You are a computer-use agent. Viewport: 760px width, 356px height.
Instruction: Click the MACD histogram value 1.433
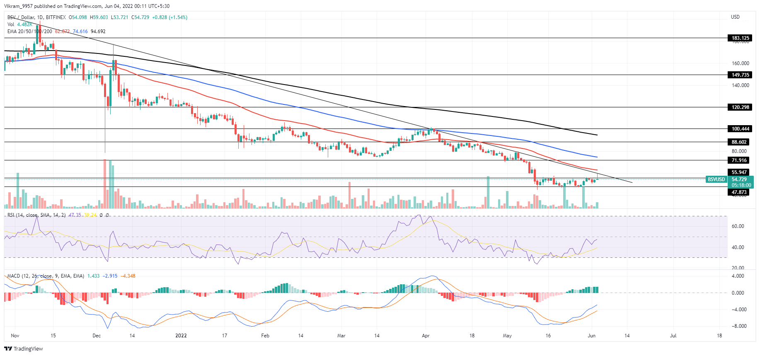93,276
